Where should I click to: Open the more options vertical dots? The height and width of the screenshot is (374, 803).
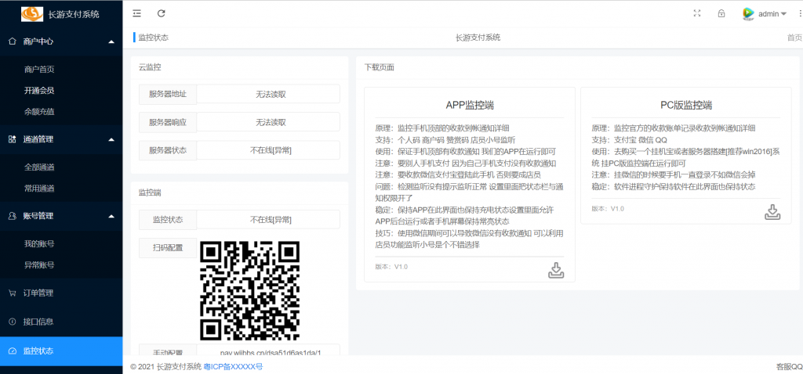pyautogui.click(x=799, y=14)
